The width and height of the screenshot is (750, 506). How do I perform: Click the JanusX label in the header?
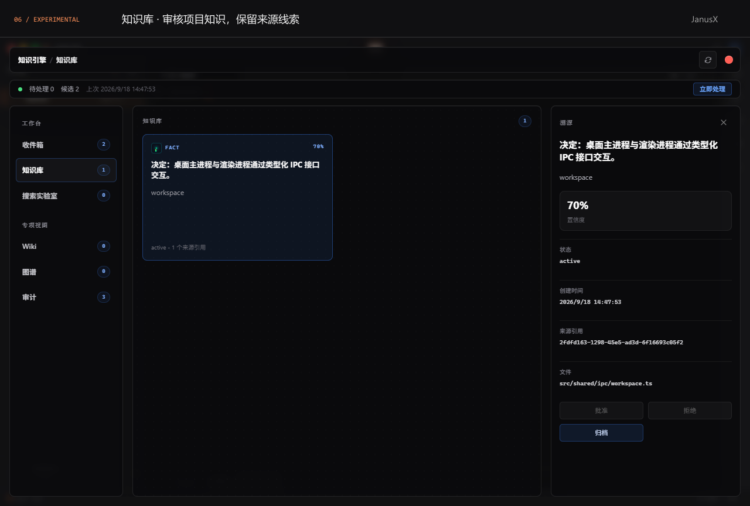pos(704,19)
